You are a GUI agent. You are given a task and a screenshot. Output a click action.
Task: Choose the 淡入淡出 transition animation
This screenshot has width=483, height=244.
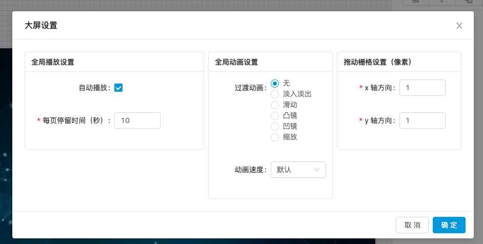[x=275, y=94]
